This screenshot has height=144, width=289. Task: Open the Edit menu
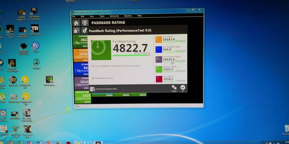click(x=82, y=16)
